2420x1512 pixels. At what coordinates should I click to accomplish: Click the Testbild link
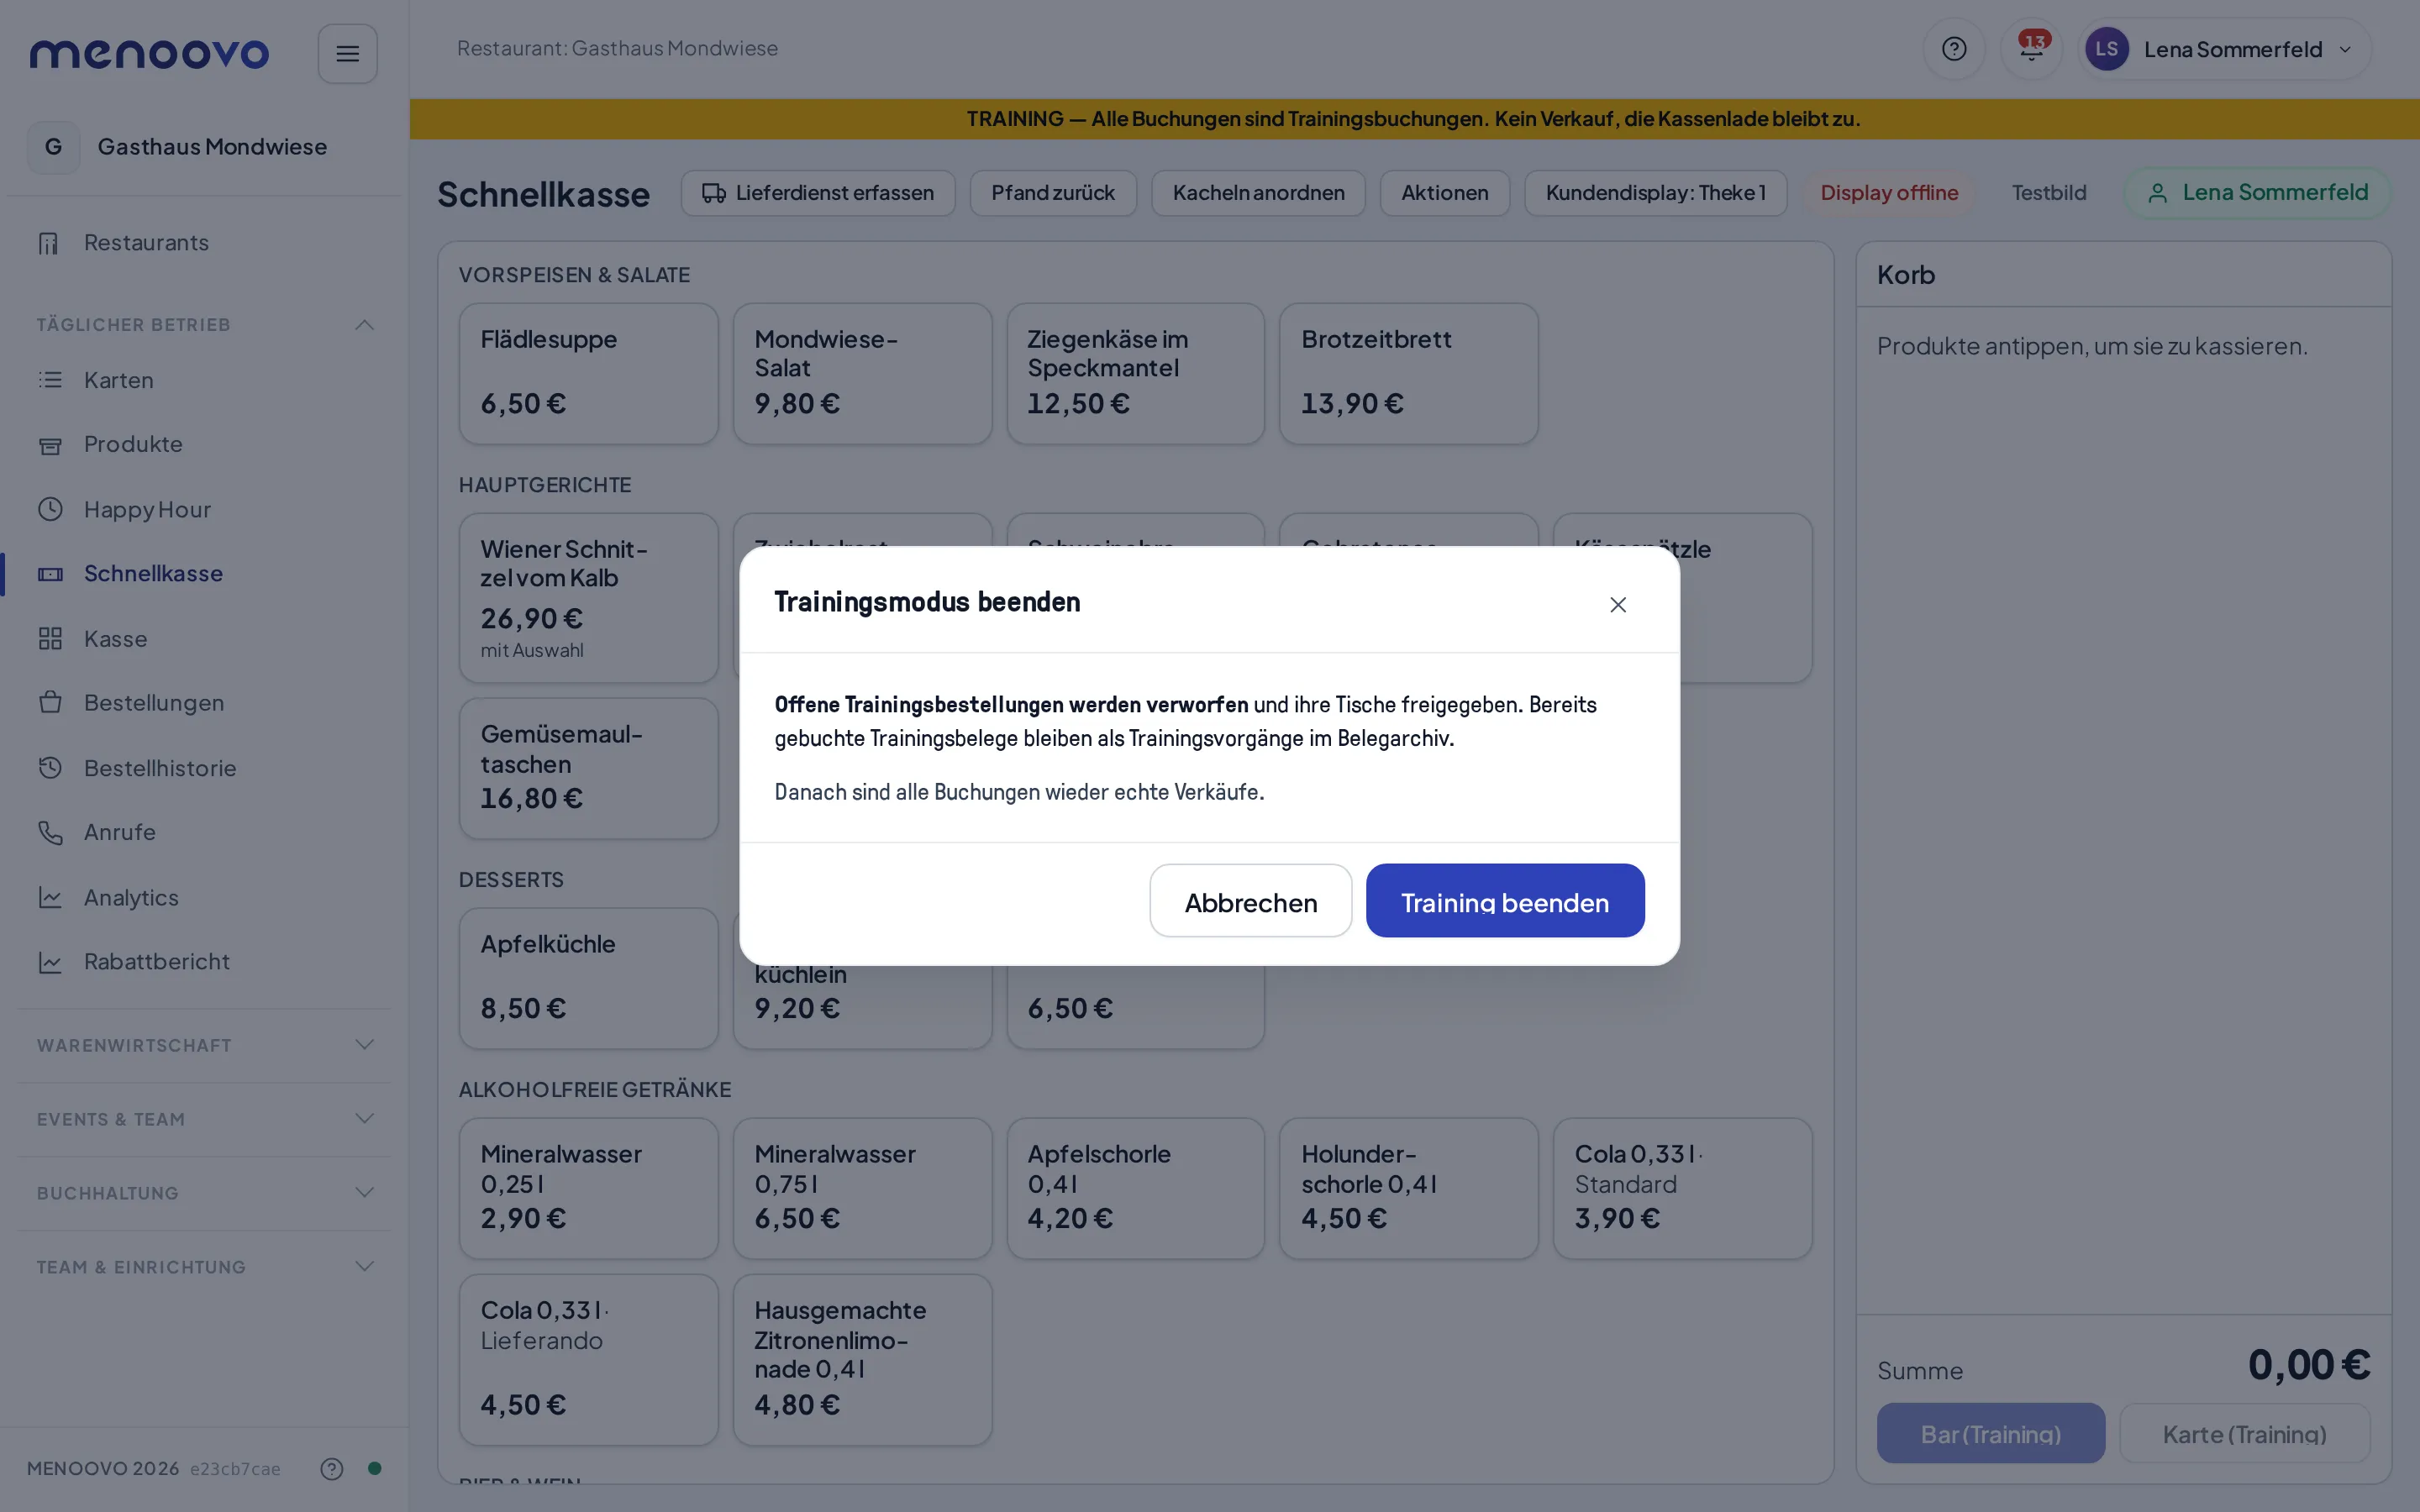coord(2049,193)
